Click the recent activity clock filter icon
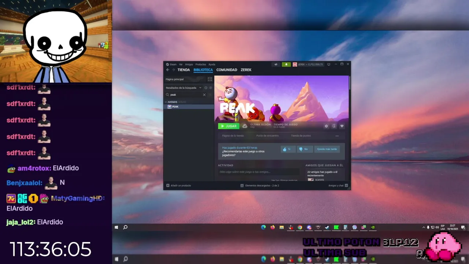 206,88
